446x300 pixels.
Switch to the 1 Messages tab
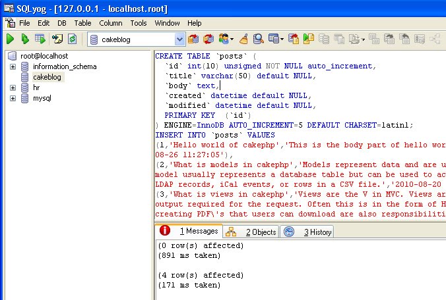(189, 231)
